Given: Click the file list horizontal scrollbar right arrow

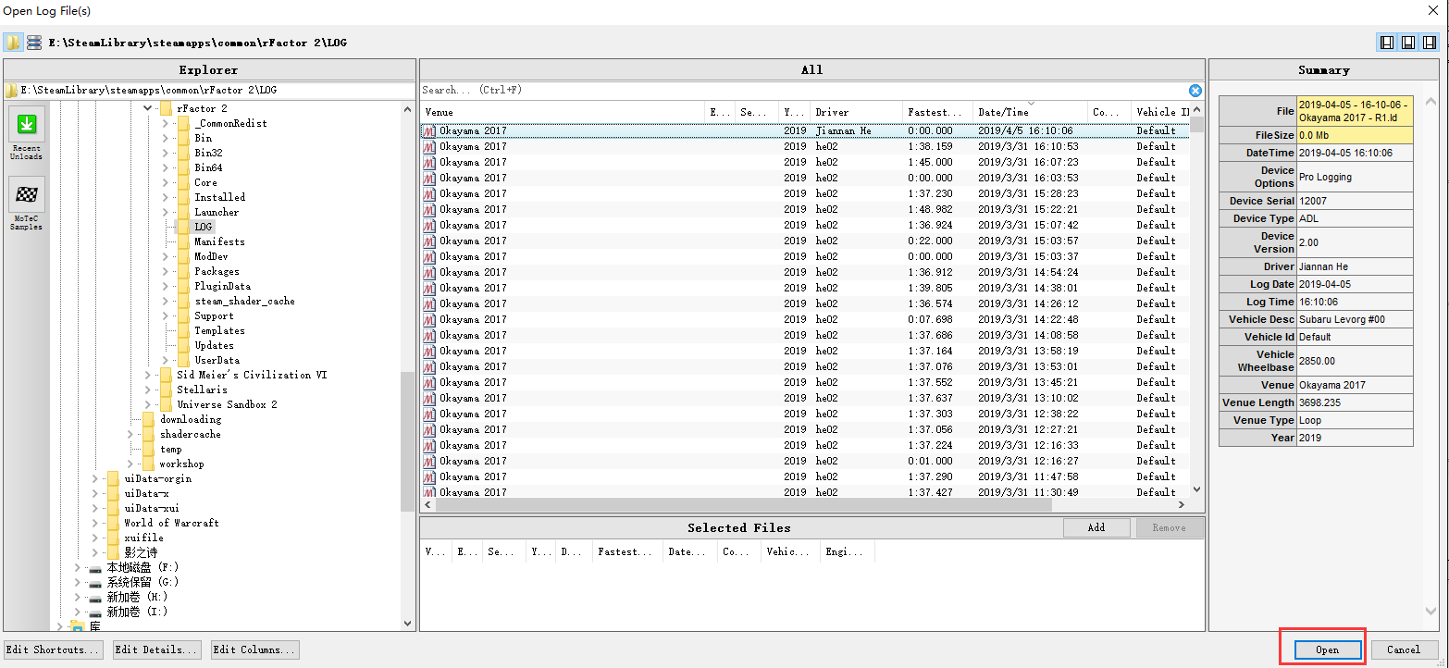Looking at the screenshot, I should pos(1182,505).
